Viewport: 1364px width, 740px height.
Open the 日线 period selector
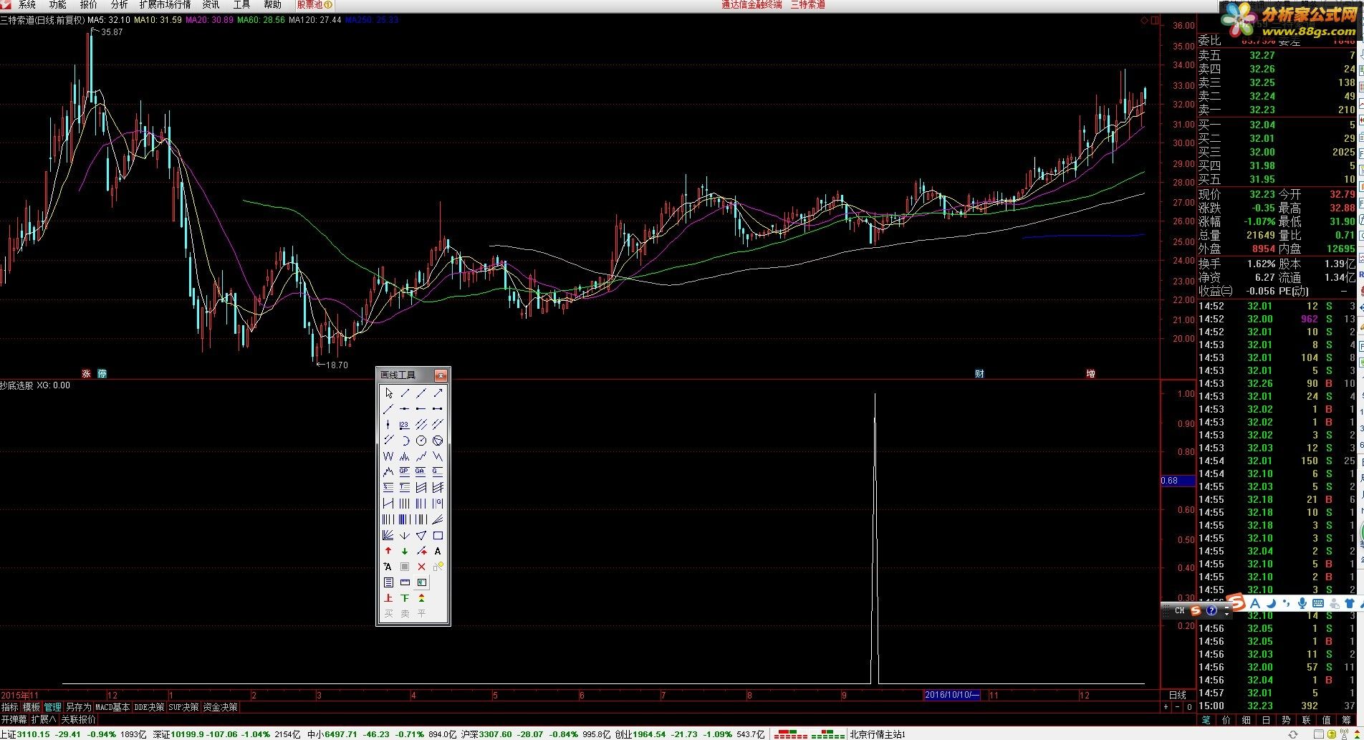coord(1178,695)
